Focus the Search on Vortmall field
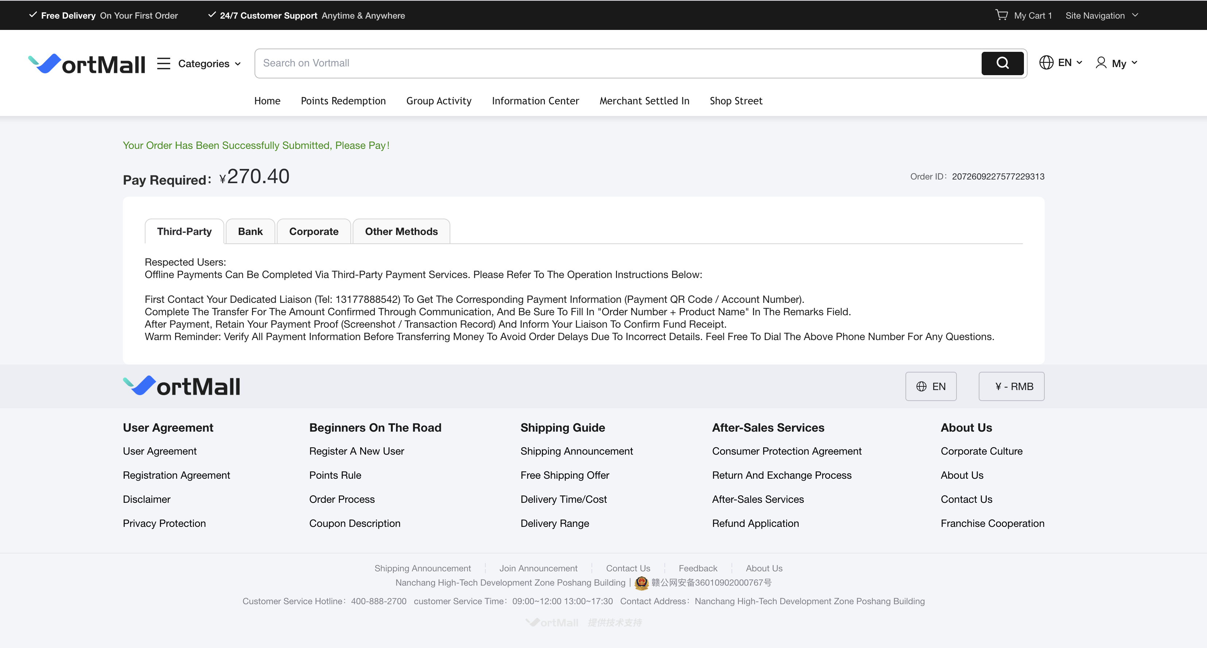This screenshot has height=648, width=1207. (x=618, y=63)
